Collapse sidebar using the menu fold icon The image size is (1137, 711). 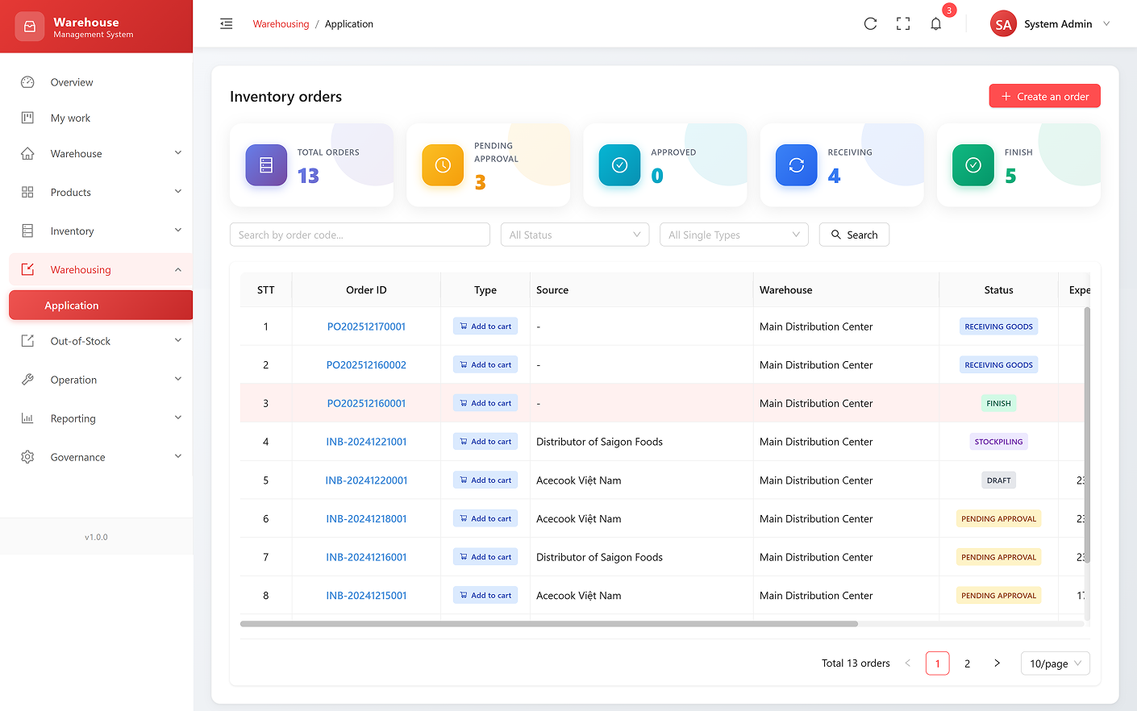[x=227, y=24]
